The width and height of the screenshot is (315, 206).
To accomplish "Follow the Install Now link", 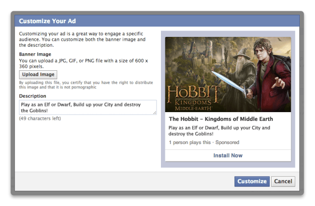I will pyautogui.click(x=228, y=155).
